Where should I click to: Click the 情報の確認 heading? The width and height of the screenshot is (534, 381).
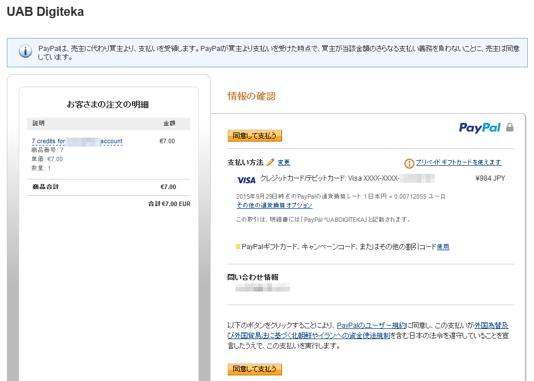coord(251,96)
